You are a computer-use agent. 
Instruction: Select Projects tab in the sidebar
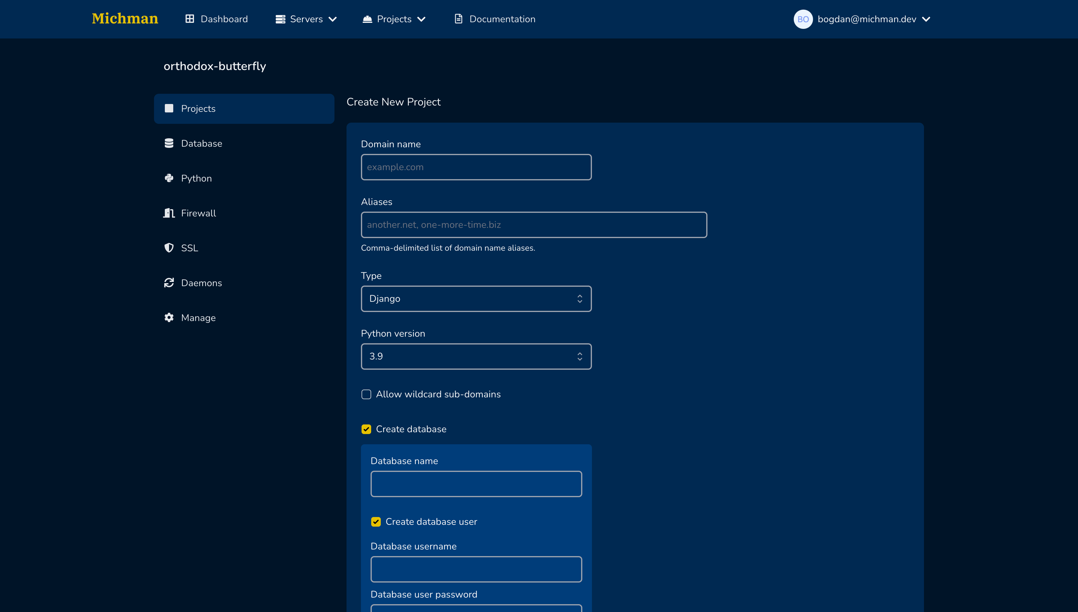(x=244, y=109)
